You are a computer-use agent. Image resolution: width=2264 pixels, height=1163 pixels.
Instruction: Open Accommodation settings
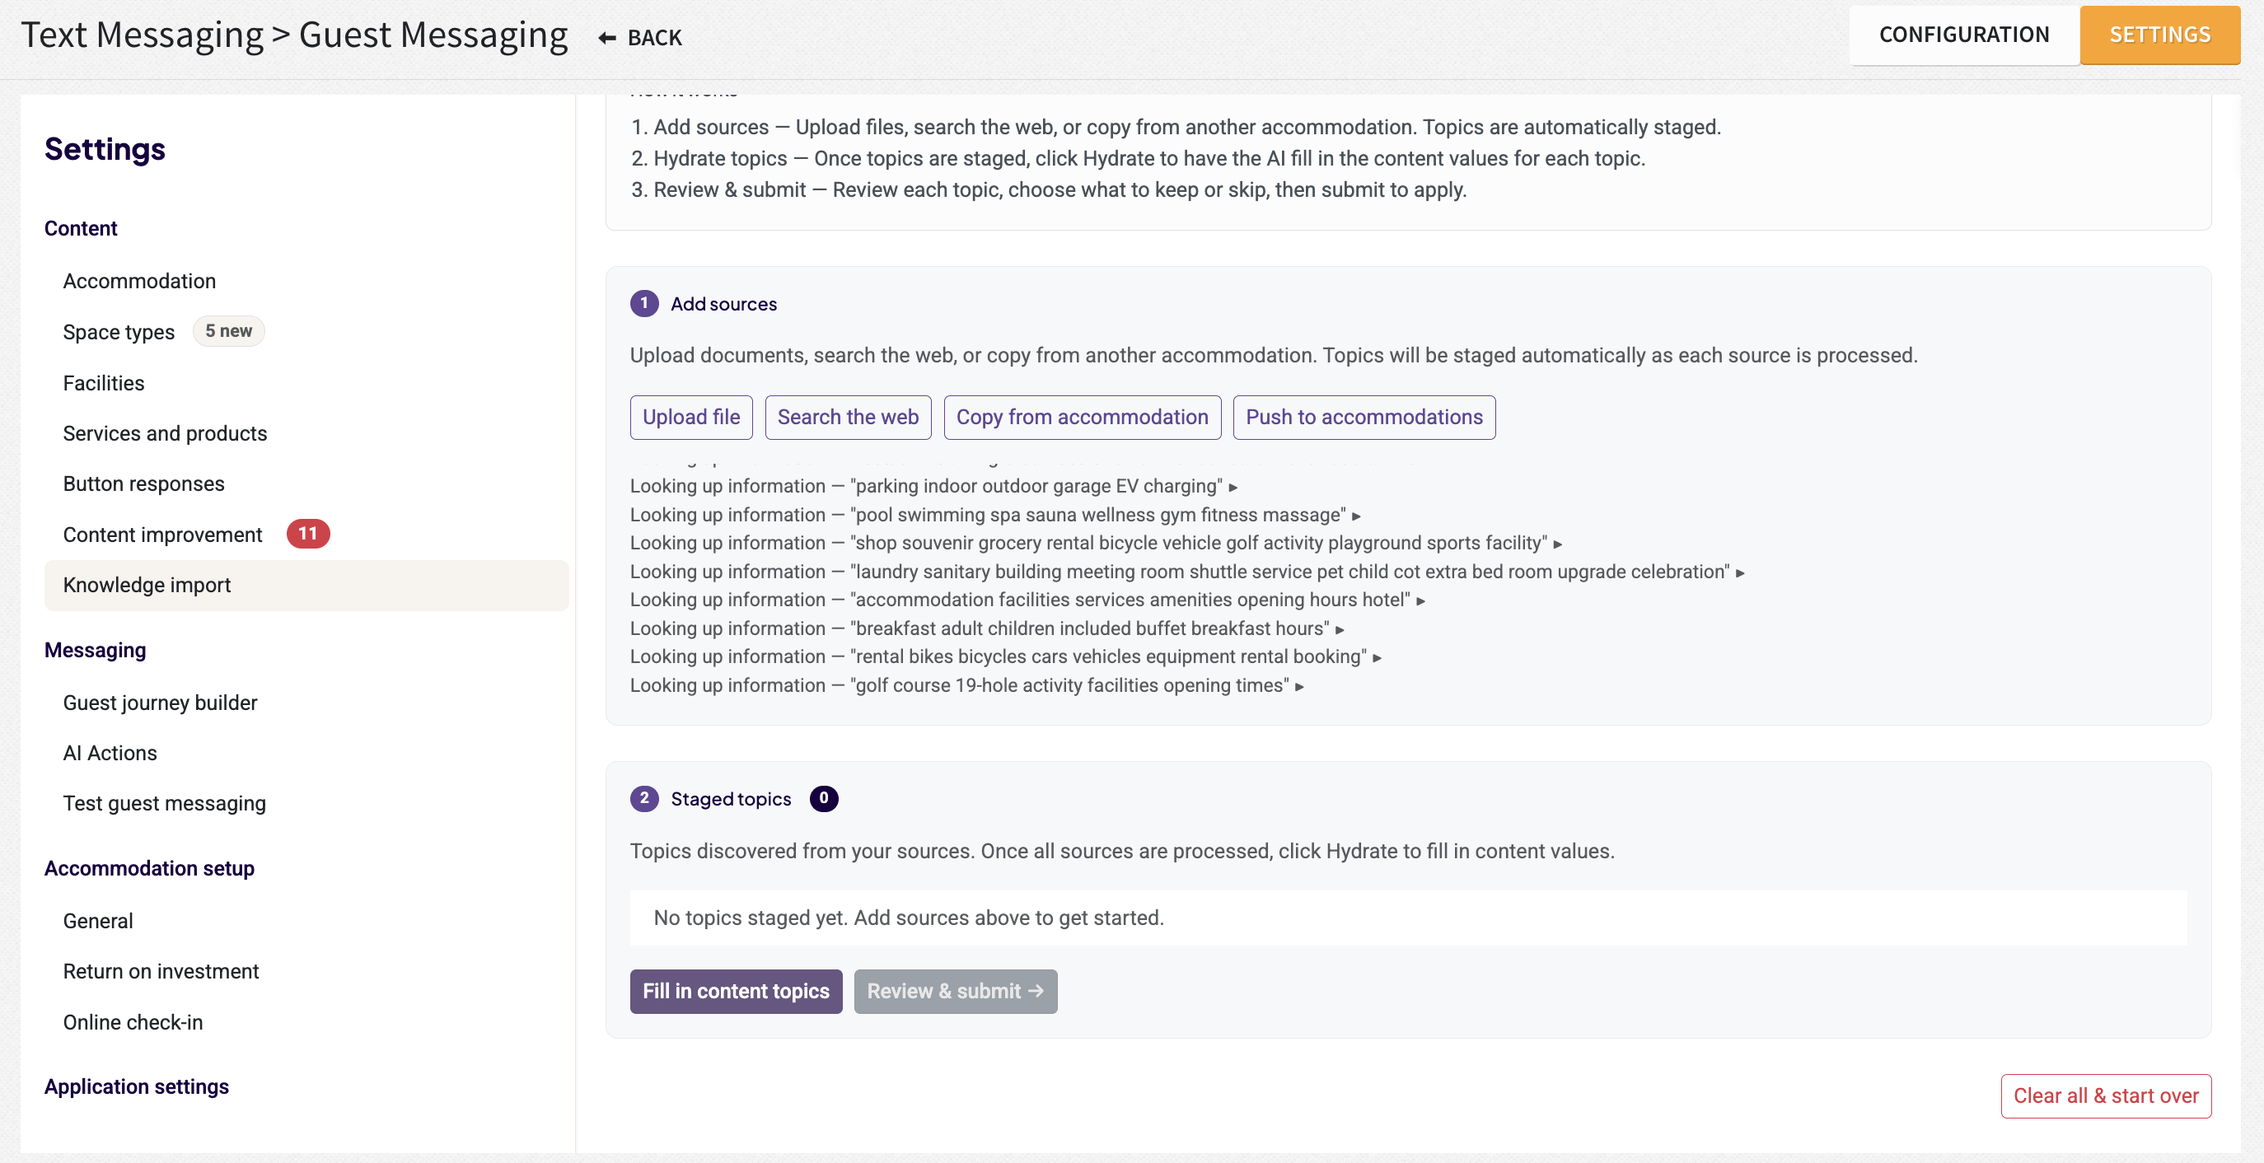[x=139, y=281]
